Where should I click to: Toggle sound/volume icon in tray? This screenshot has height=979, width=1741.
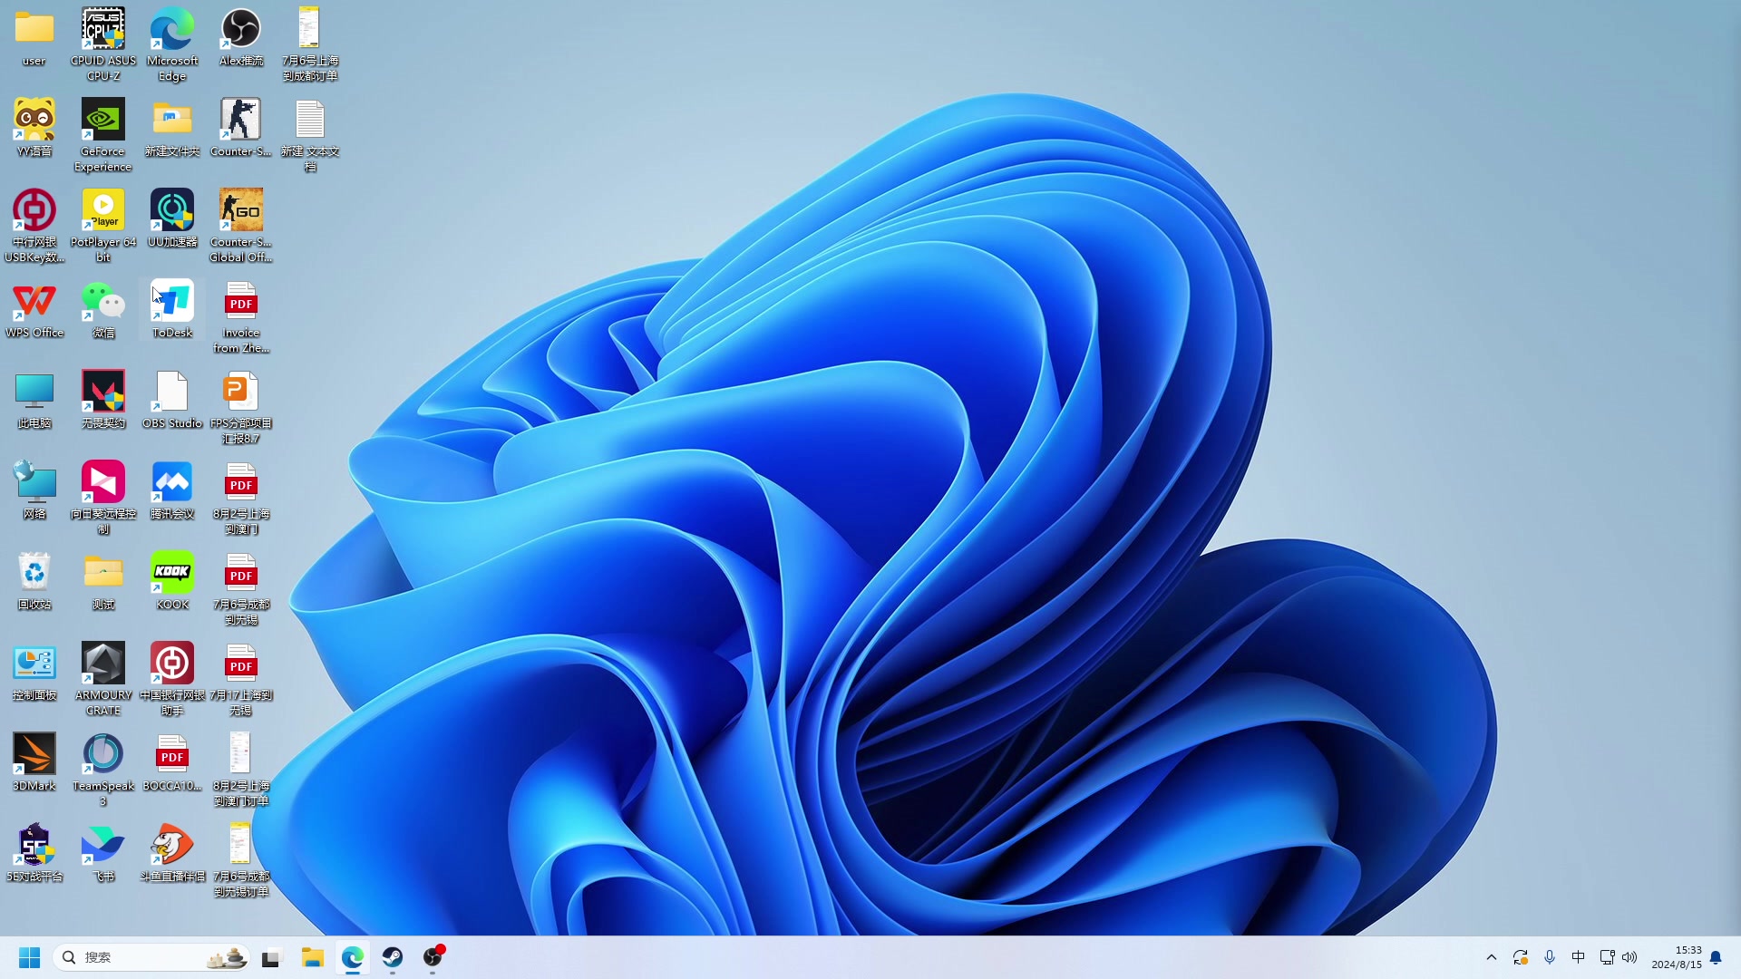(1629, 956)
